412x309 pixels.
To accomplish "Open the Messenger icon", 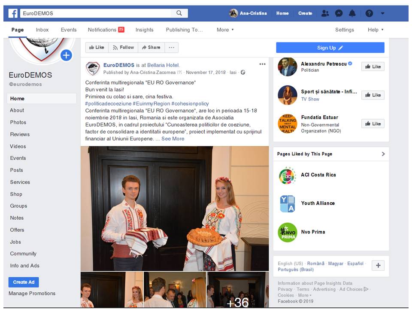I will [x=339, y=13].
